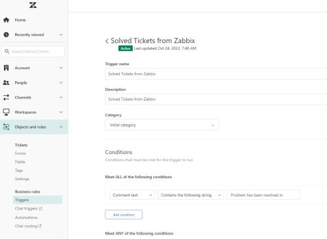The image size is (327, 239).
Task: Click the Objects and rules icon
Action: click(7, 127)
